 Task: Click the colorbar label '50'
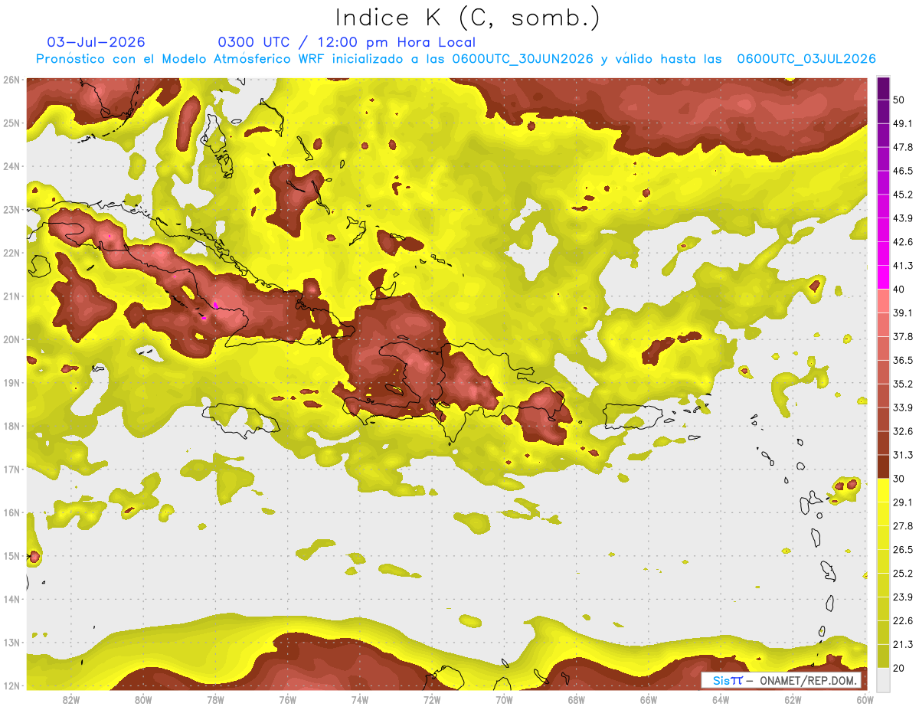(900, 100)
